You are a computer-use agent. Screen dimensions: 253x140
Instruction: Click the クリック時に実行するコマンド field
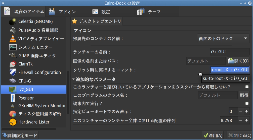230,70
